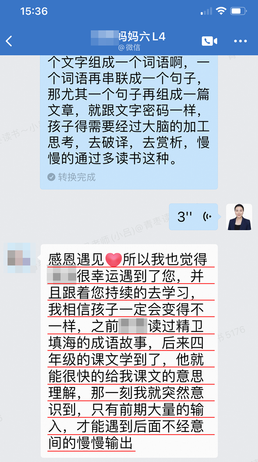Tap the 转换完成 status text
Screen dimensions: 258x462
pos(77,177)
